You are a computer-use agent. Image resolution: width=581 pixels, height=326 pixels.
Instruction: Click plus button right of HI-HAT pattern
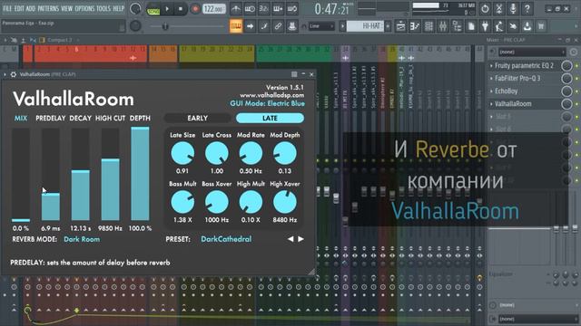388,26
